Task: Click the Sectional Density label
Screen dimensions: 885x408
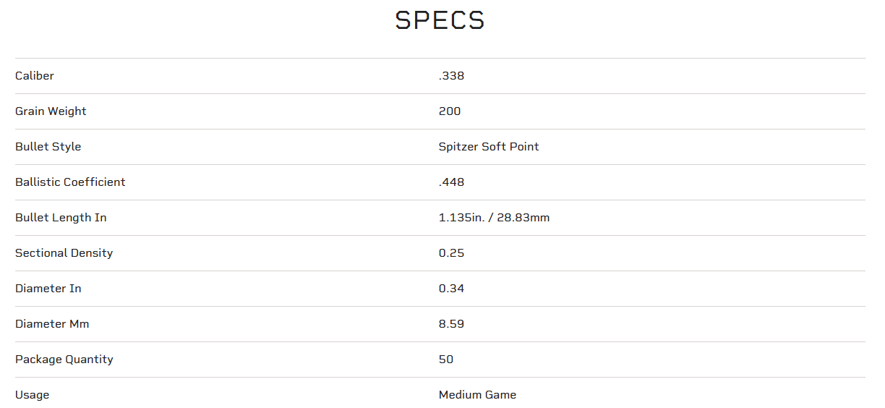Action: [x=64, y=253]
